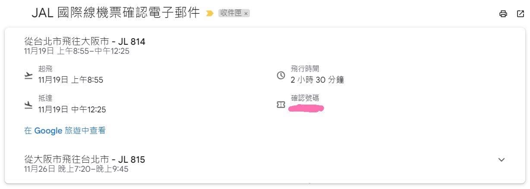Screen dimensions: 530x189
Task: Click flight duration 2 小時 30 分鐘
Action: tap(317, 80)
